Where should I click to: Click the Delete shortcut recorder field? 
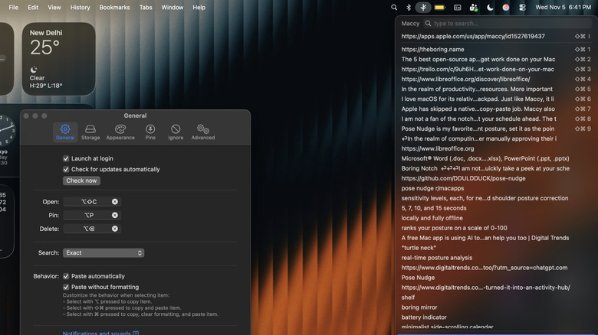tap(92, 229)
